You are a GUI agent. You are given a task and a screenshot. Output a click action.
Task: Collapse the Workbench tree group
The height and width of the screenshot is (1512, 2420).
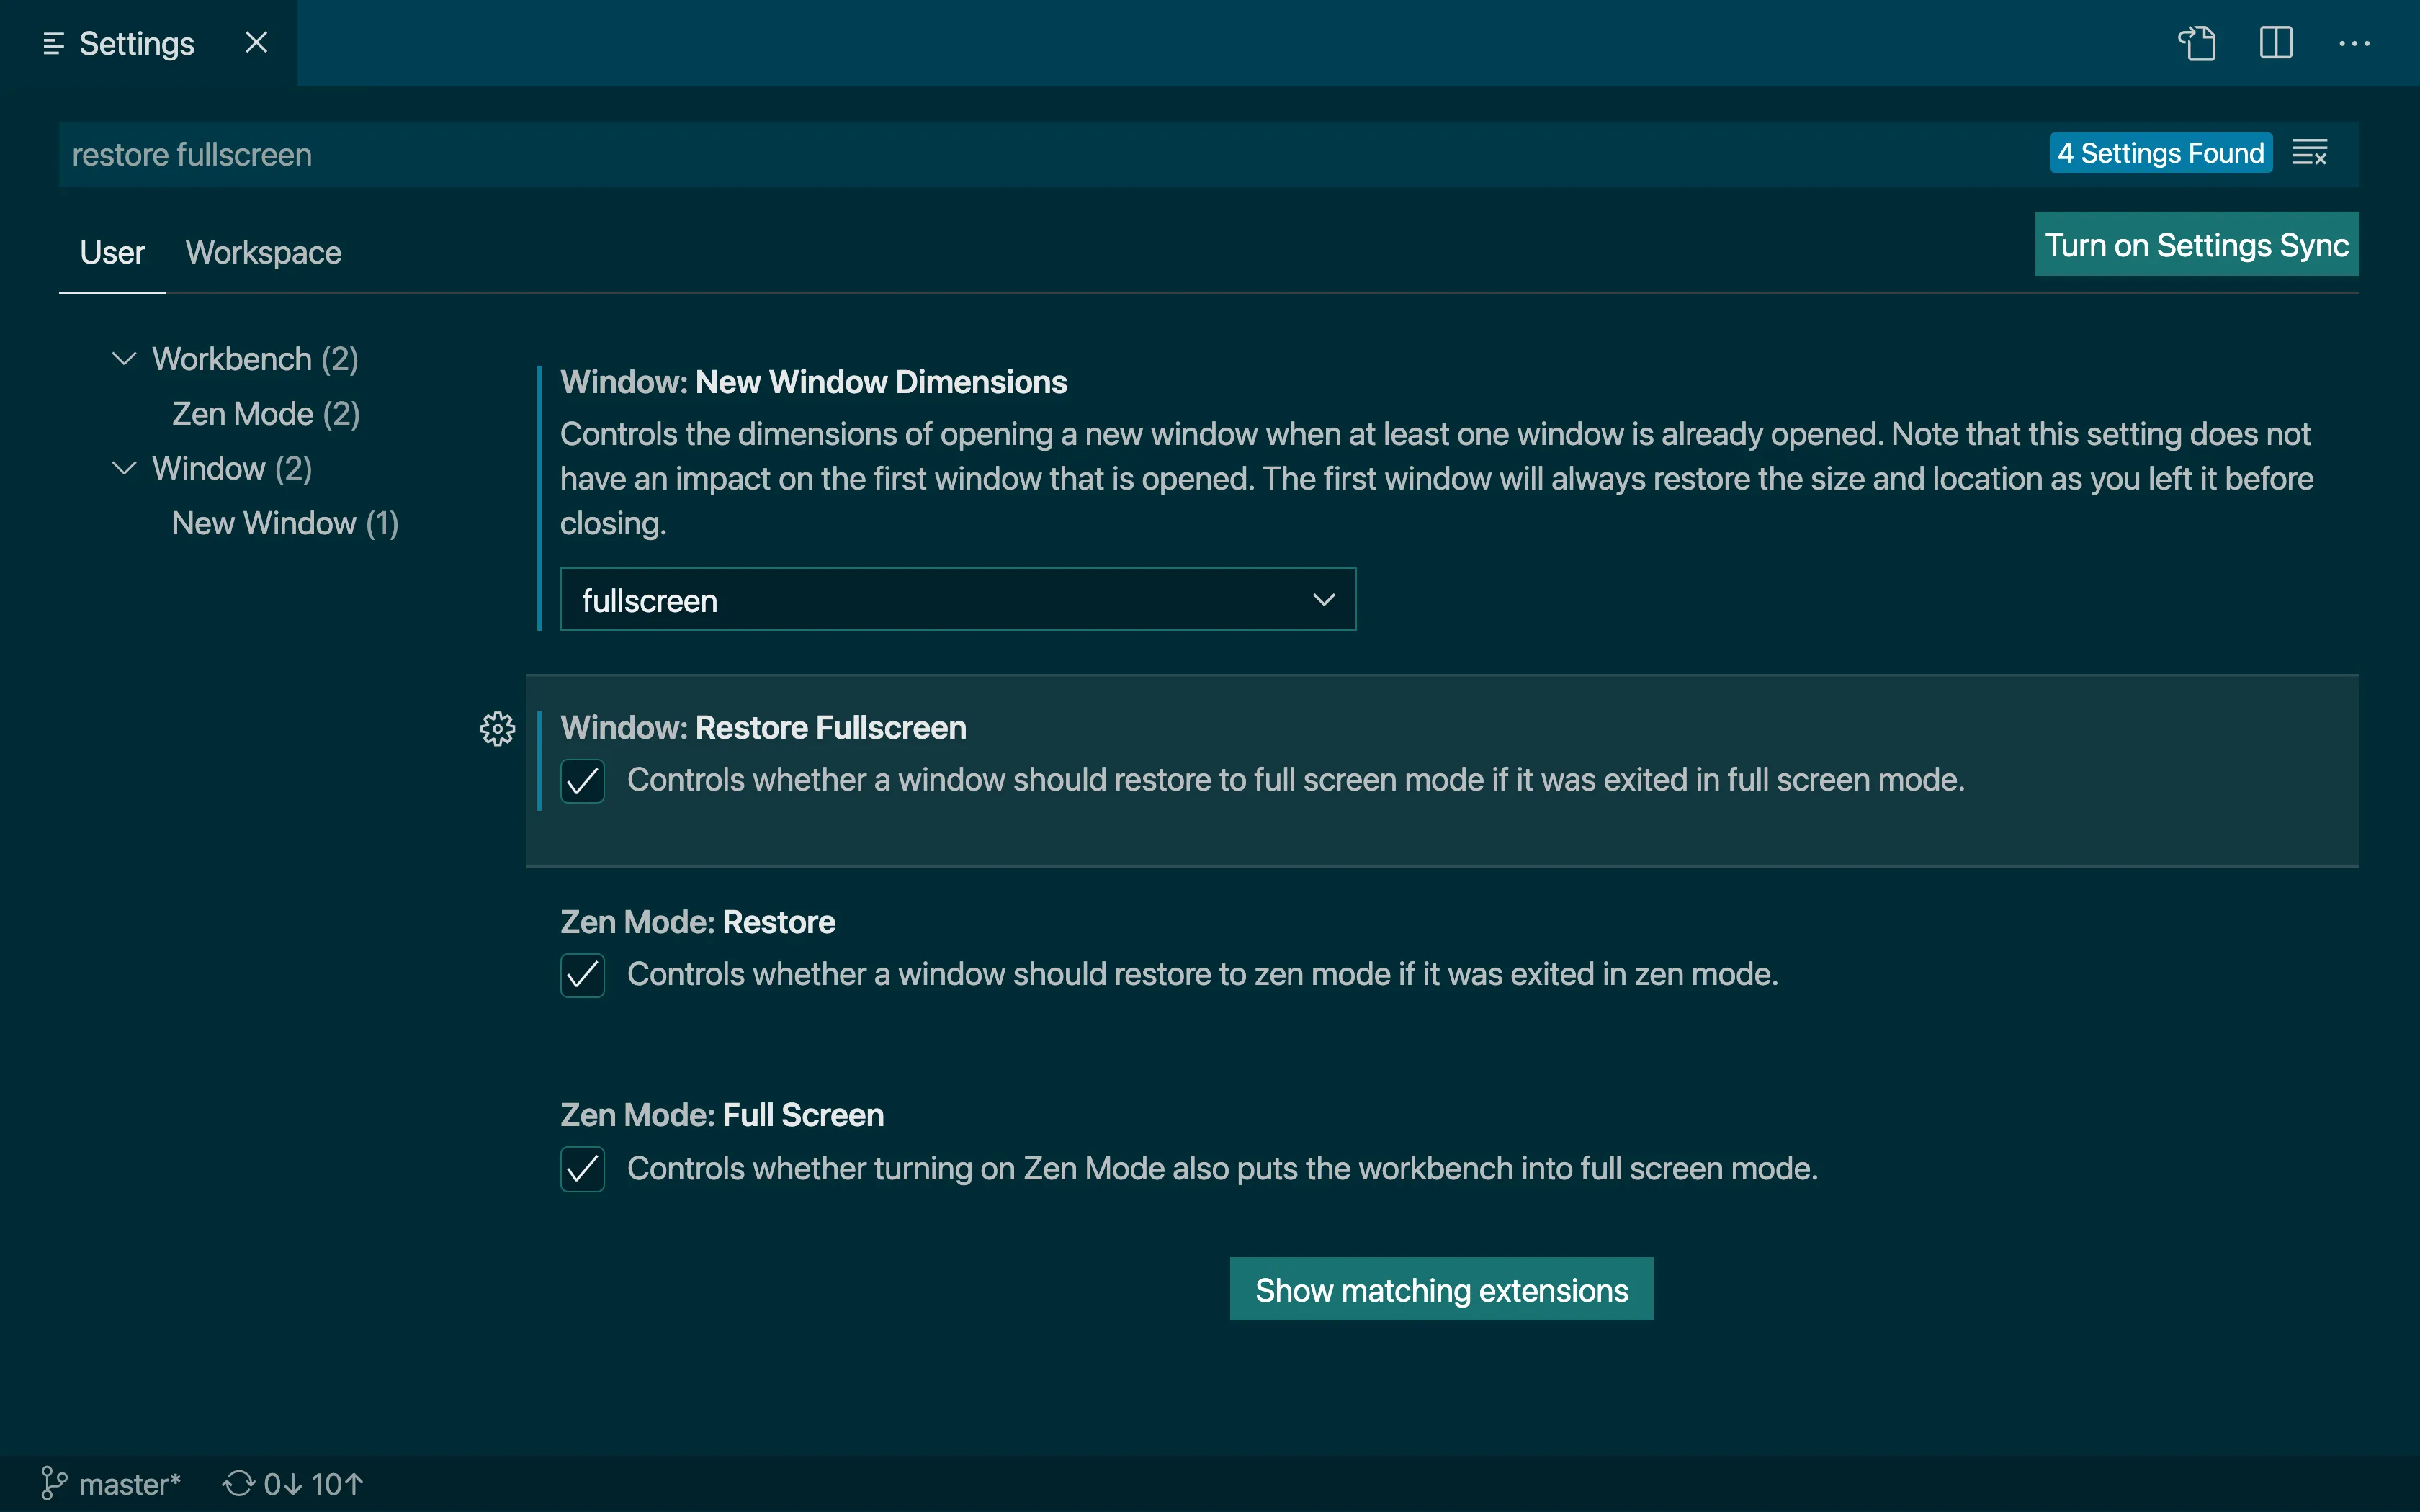coord(124,359)
